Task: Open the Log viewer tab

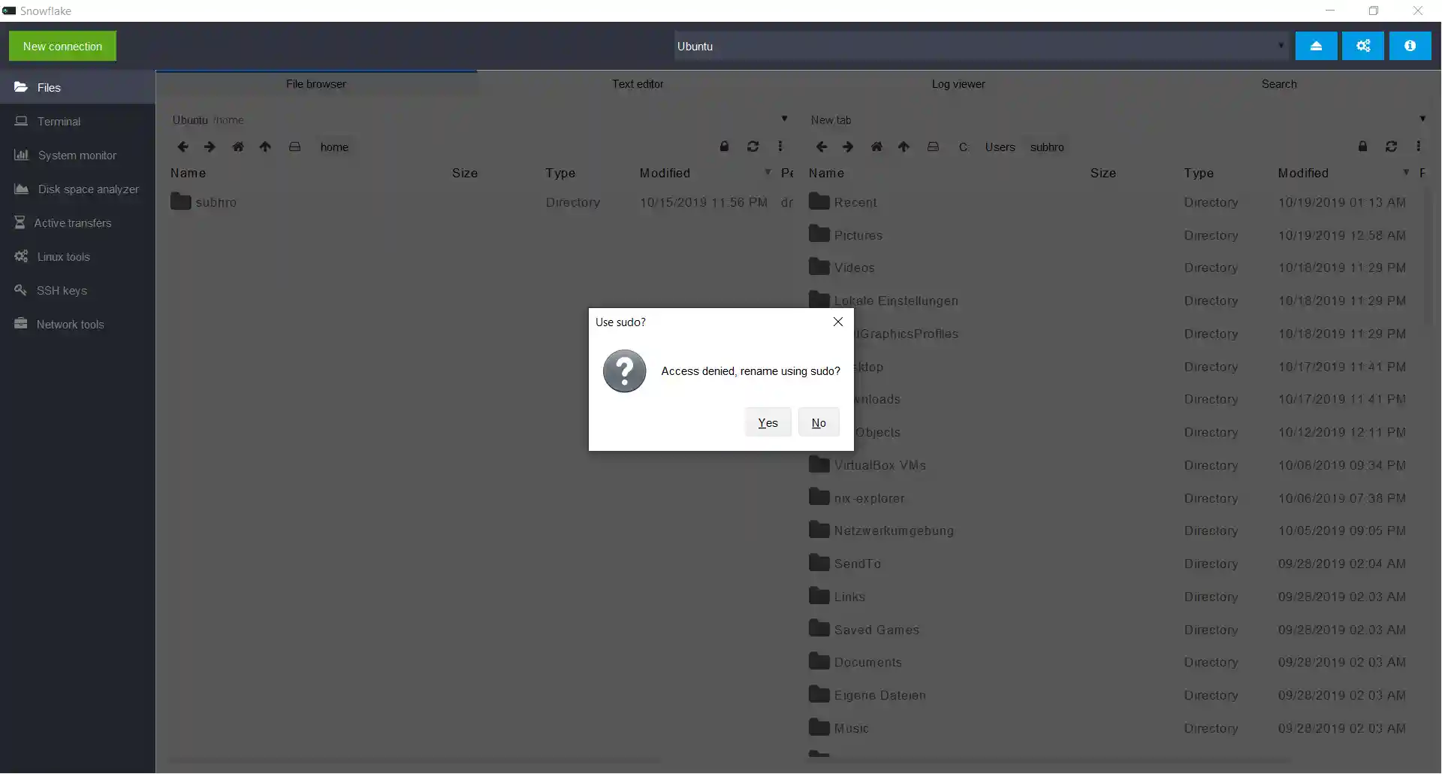Action: (958, 84)
